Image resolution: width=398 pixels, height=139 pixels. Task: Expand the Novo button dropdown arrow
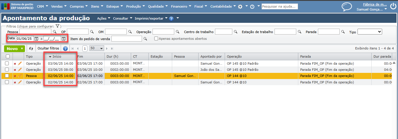[22, 49]
